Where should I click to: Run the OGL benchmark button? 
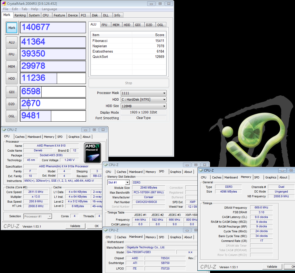coord(12,116)
